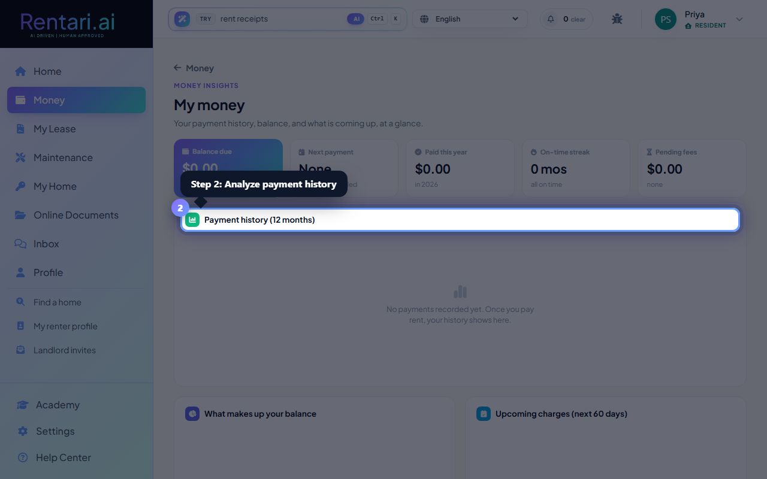
Task: Click the Upcoming charges (next 60 days) heading
Action: (561, 414)
